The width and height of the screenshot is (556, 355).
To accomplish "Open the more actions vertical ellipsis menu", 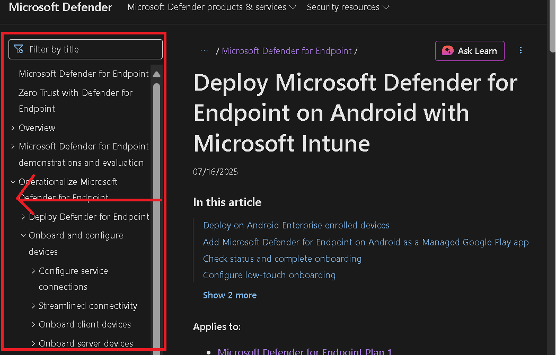I will pyautogui.click(x=520, y=50).
